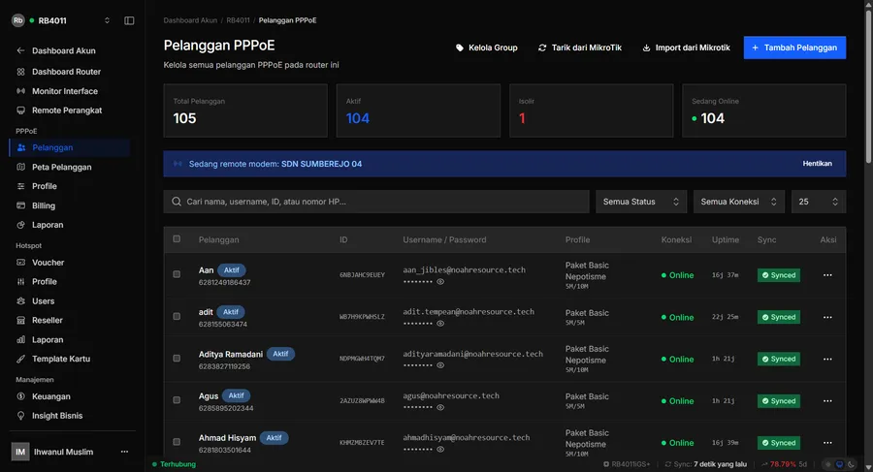Select the system theme monitor icon
Viewport: 873px width, 472px height.
[840, 464]
